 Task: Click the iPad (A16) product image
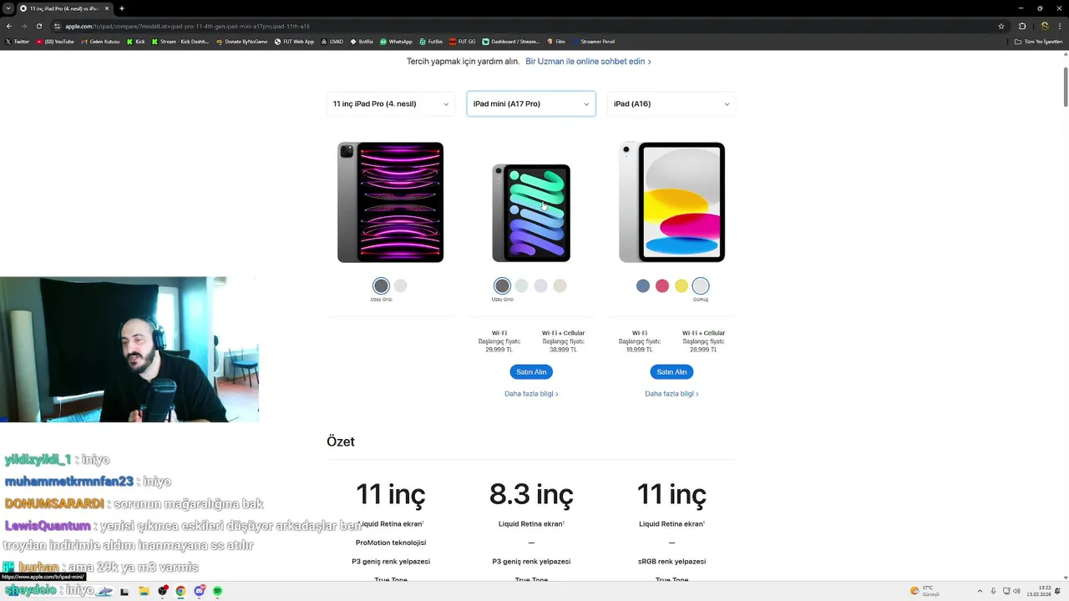pyautogui.click(x=671, y=202)
